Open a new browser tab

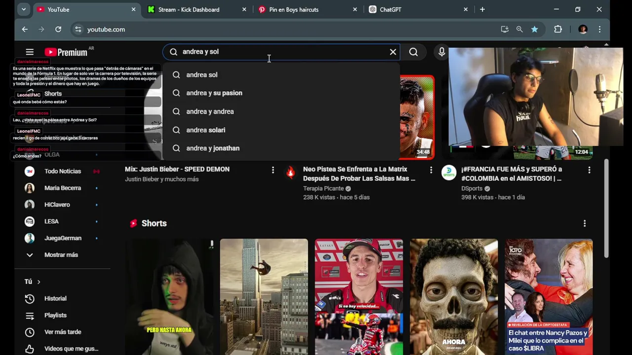[482, 9]
